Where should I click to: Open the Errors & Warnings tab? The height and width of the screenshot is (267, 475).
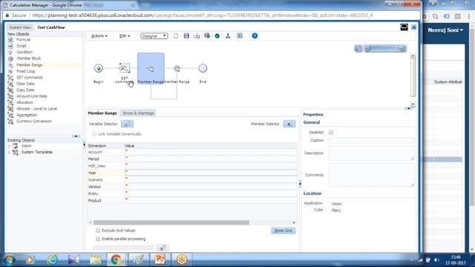coord(138,113)
